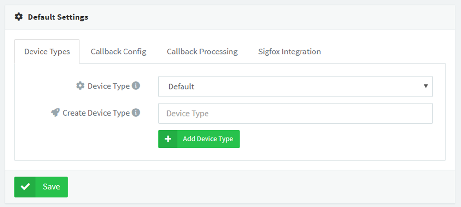Screen dimensions: 461x207
Task: Click the checkmark icon on Save button
Action: [25, 187]
